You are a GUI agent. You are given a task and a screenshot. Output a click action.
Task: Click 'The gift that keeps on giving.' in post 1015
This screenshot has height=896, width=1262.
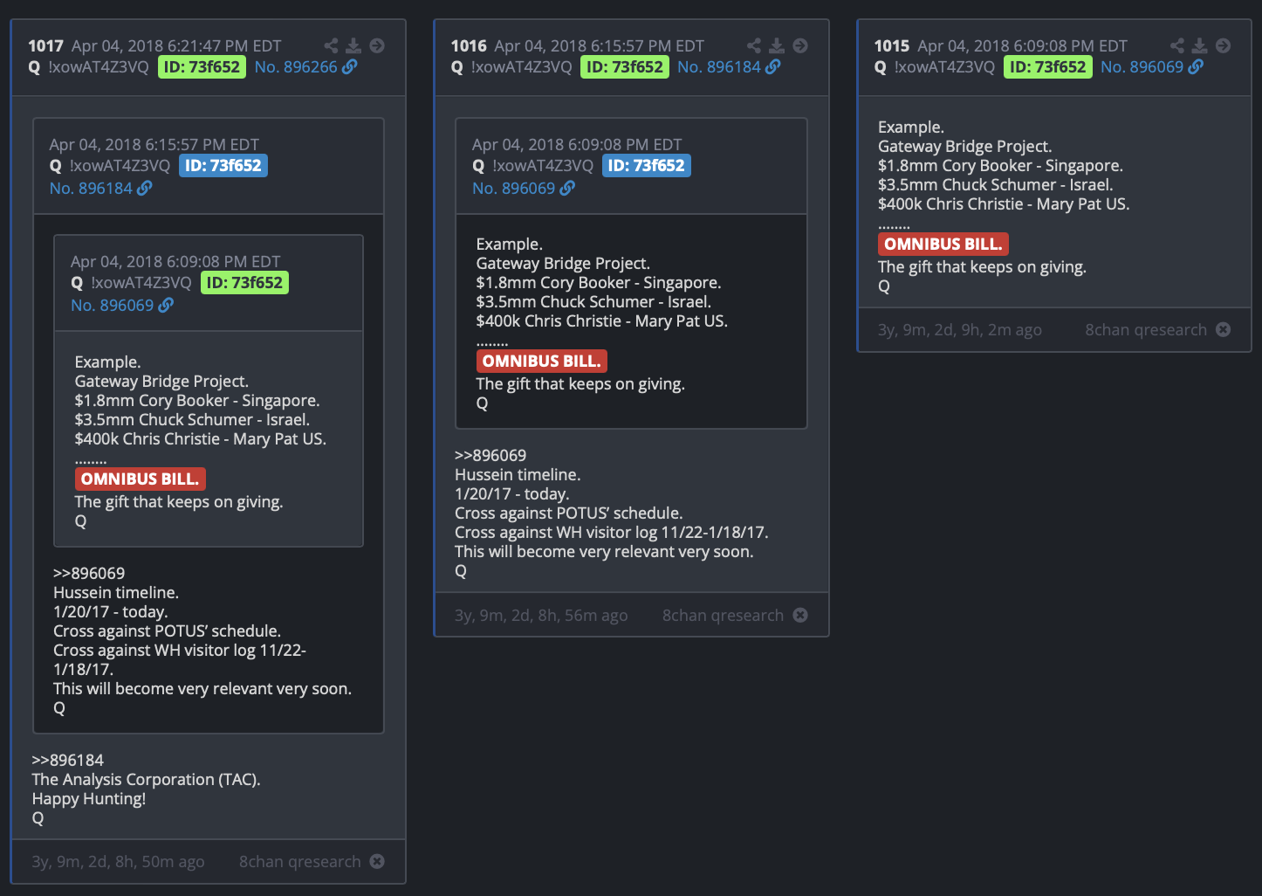pos(982,266)
